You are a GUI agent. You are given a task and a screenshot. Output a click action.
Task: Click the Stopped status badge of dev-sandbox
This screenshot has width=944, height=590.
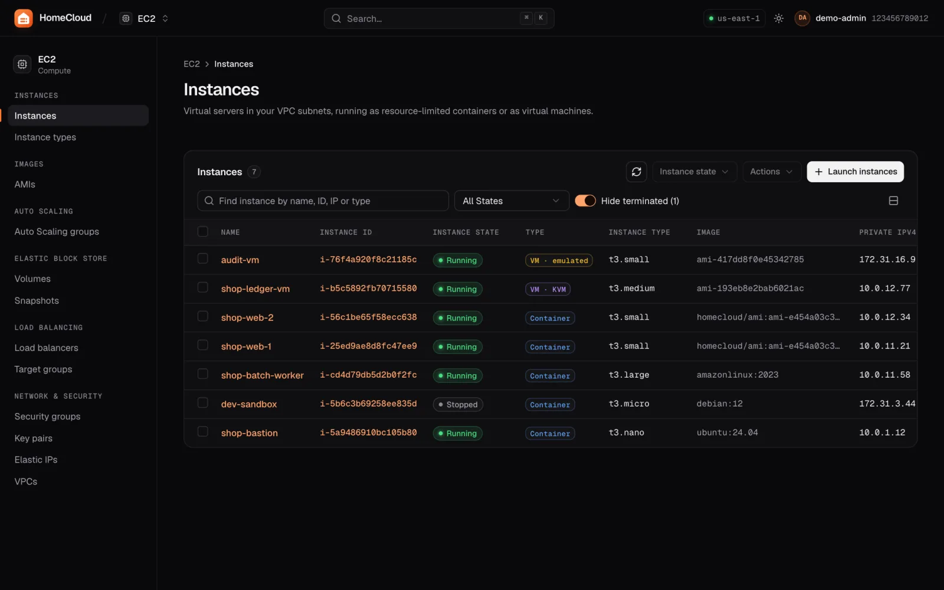click(458, 405)
